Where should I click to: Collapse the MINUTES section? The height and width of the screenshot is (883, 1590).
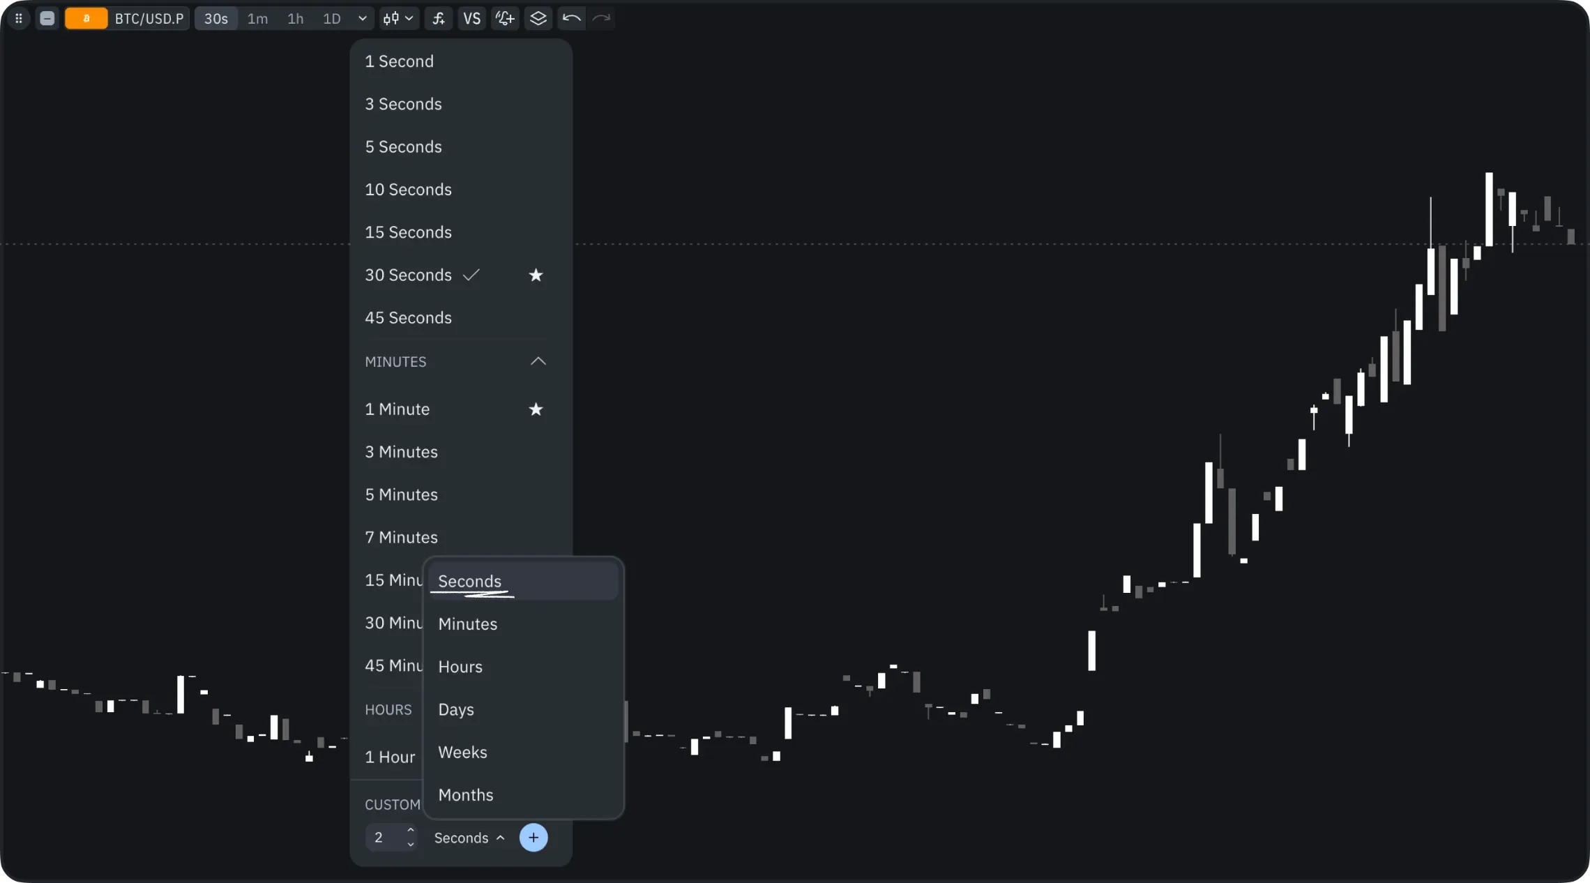click(x=538, y=361)
